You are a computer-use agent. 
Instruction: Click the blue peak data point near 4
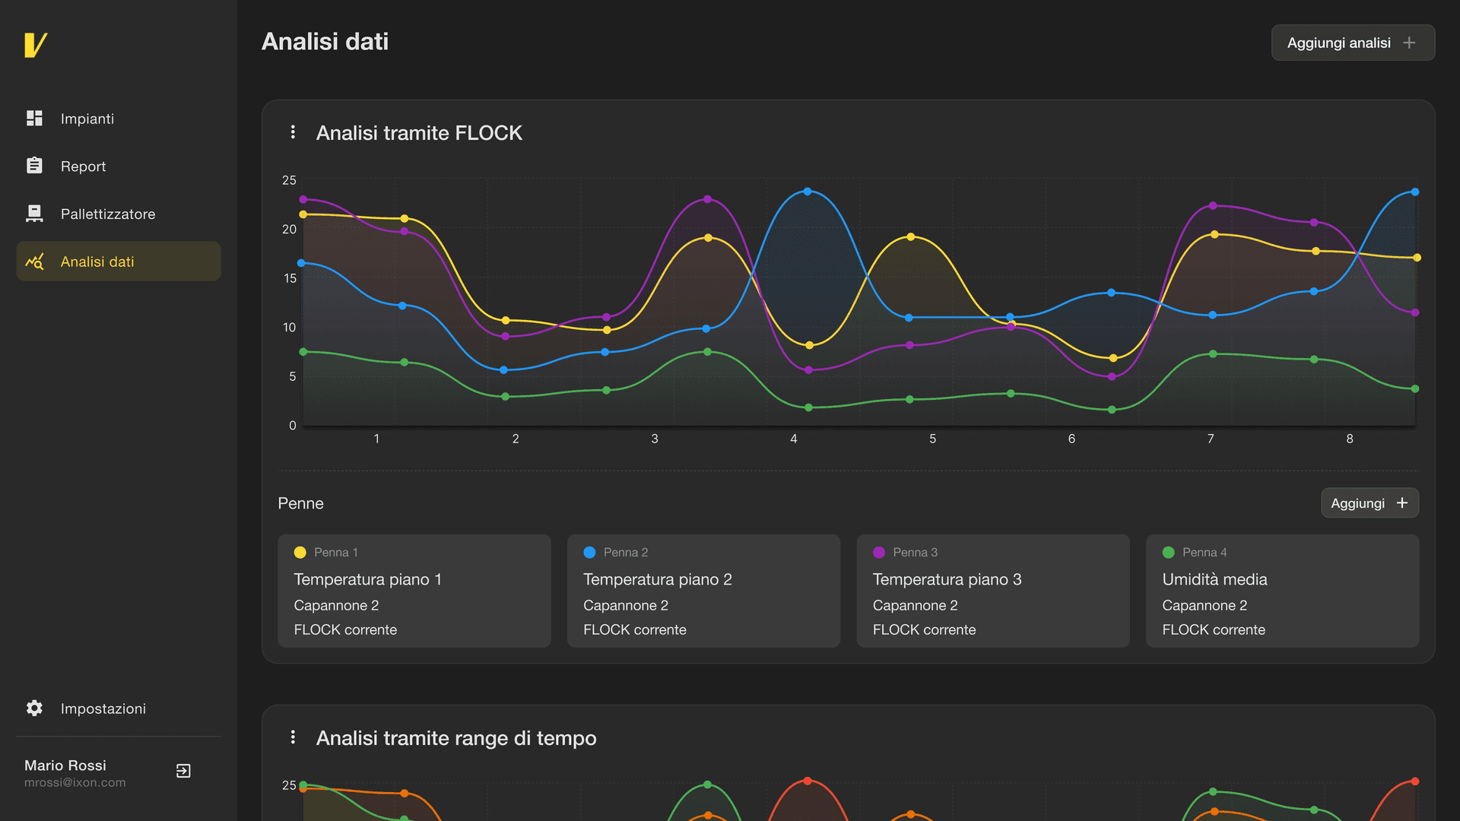pyautogui.click(x=808, y=192)
